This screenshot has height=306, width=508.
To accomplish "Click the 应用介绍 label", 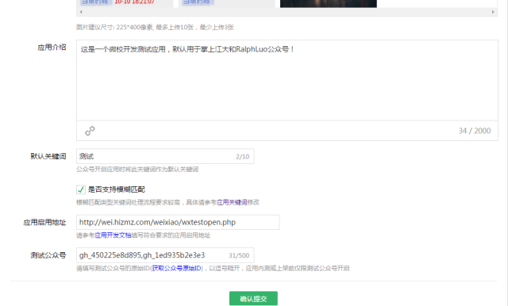I will [52, 48].
